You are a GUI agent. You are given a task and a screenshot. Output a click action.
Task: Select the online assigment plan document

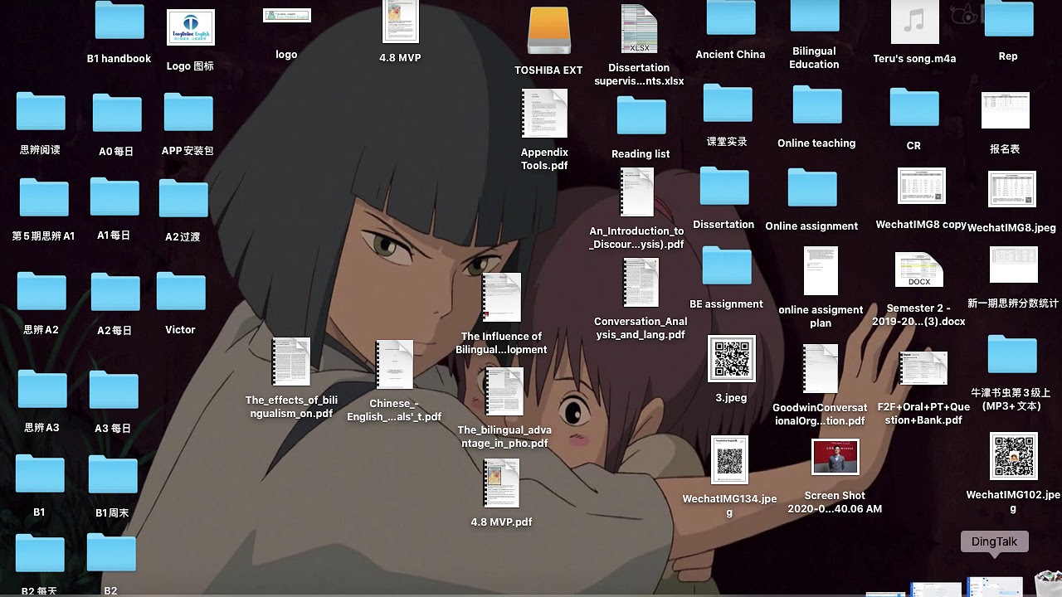click(821, 271)
